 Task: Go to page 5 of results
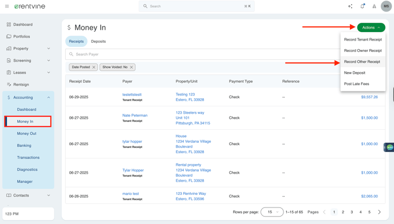[369, 212]
